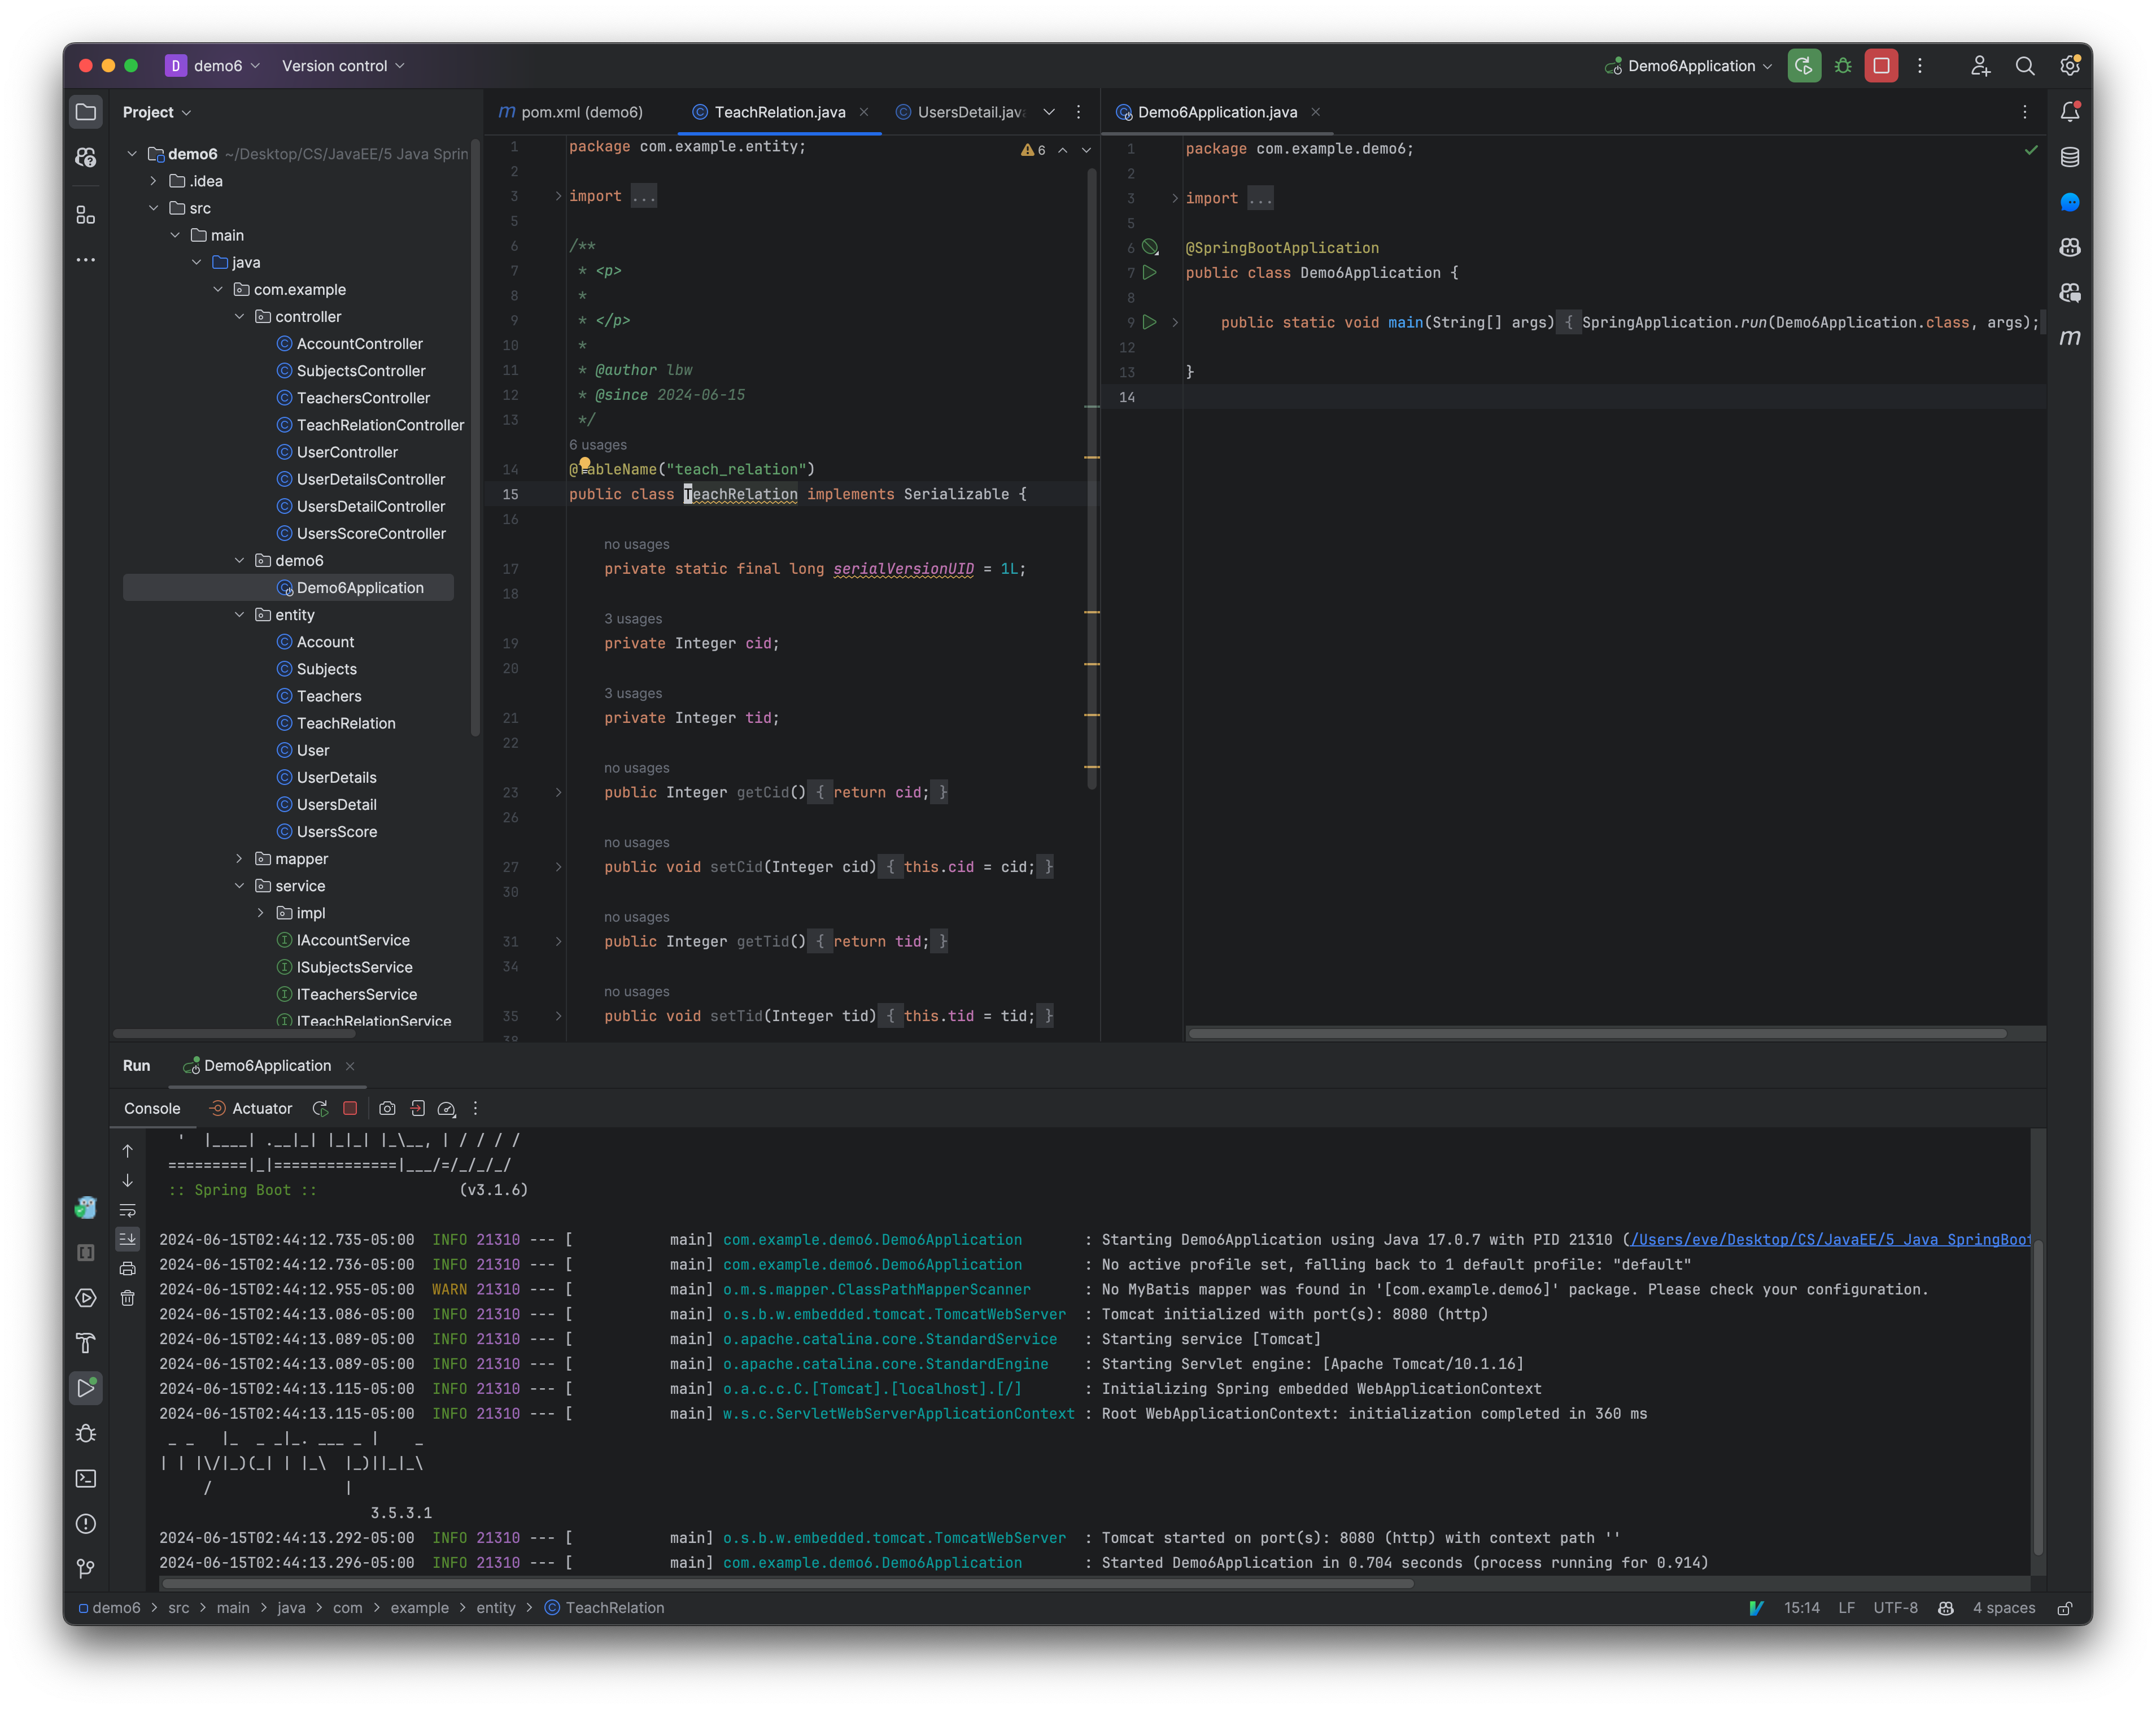Toggle read-only lock in status bar
The image size is (2156, 1709).
pyautogui.click(x=2065, y=1608)
